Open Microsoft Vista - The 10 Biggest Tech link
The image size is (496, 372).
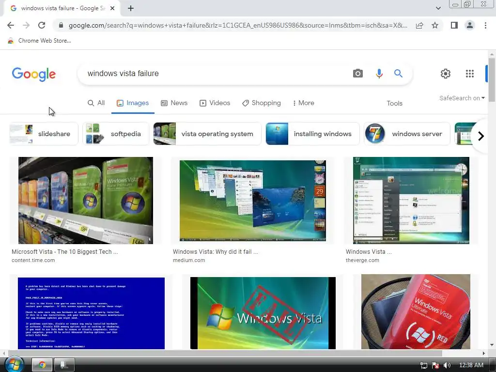(x=65, y=252)
